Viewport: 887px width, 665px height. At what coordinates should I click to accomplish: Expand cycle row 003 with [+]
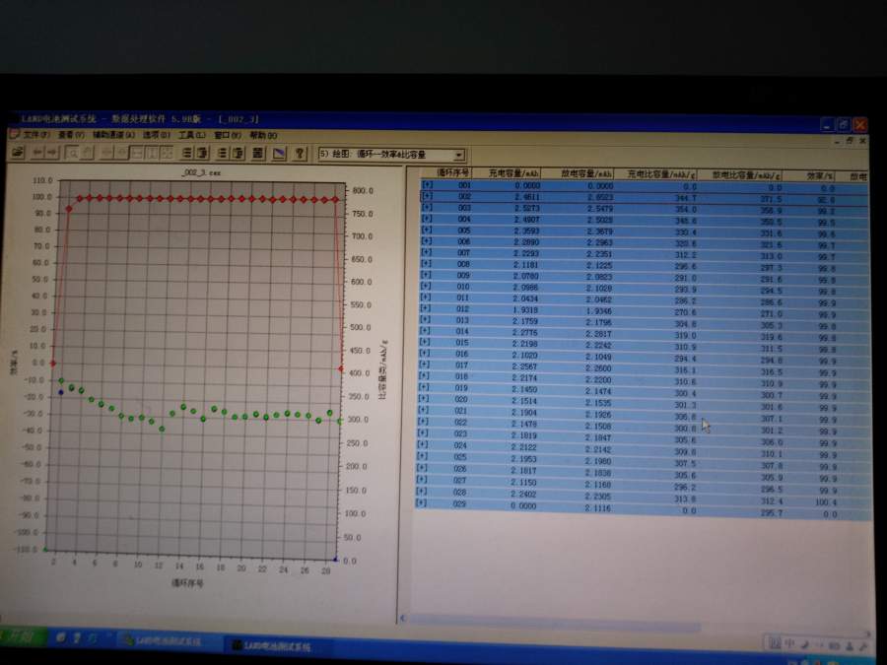[x=427, y=208]
